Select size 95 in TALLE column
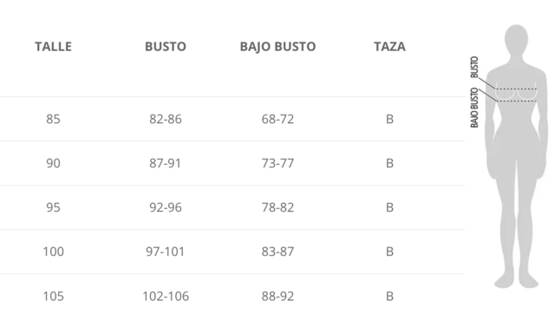555x314 pixels. tap(53, 207)
